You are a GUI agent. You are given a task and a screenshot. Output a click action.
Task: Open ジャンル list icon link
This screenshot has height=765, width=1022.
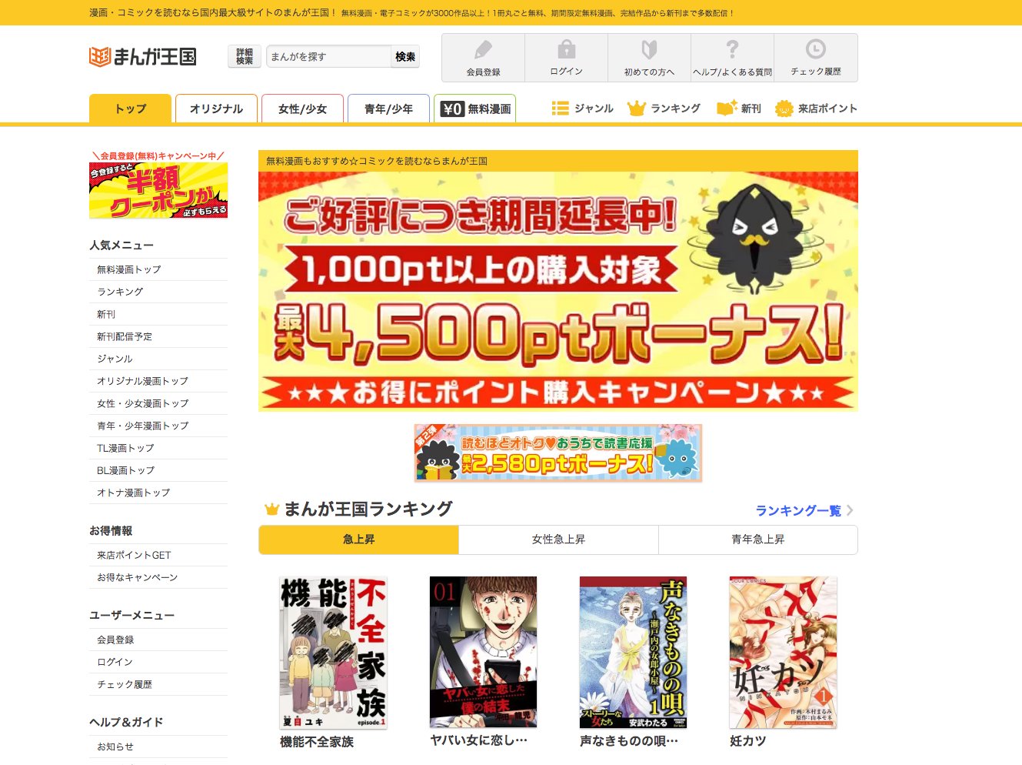[x=582, y=109]
